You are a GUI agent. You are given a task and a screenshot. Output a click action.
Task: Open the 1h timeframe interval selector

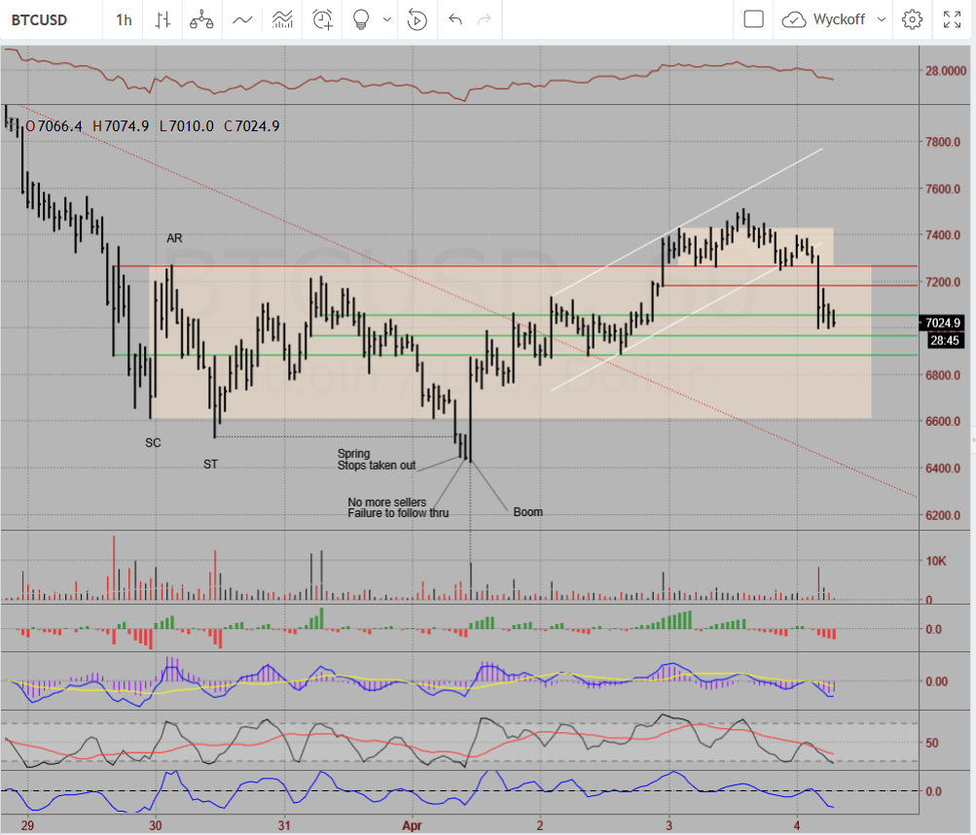point(124,19)
